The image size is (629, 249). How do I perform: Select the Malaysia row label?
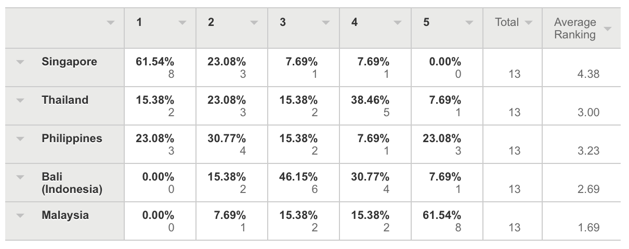(x=65, y=215)
